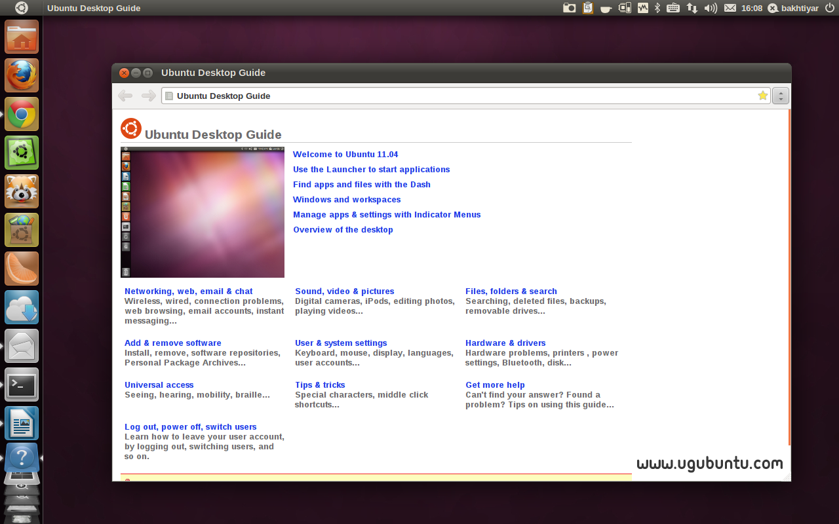Close the Ubuntu Desktop Guide window
Image resolution: width=839 pixels, height=524 pixels.
[x=124, y=73]
